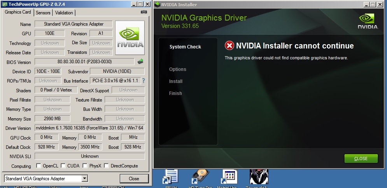Switch to the Validation tab
This screenshot has width=387, height=188.
click(64, 13)
